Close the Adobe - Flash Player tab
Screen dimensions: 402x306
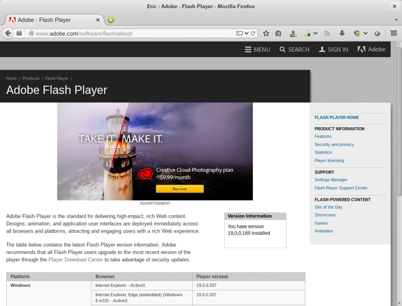coord(98,20)
